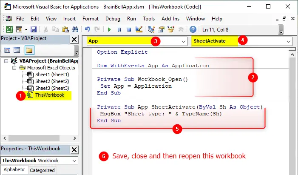Open the View menu
The width and height of the screenshot is (298, 175).
coord(51,19)
